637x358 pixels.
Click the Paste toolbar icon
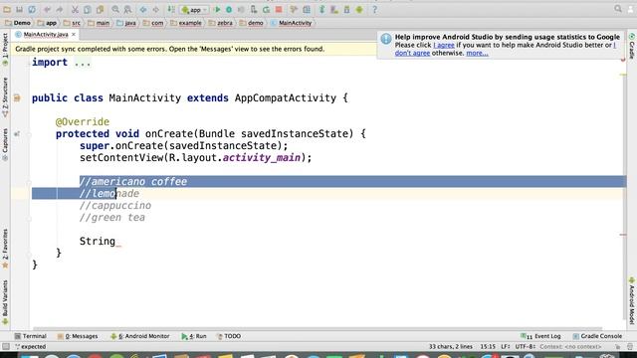100,9
